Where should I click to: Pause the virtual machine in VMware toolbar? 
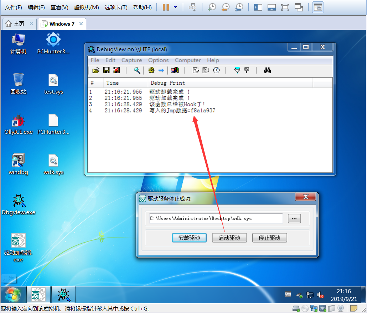pos(166,7)
